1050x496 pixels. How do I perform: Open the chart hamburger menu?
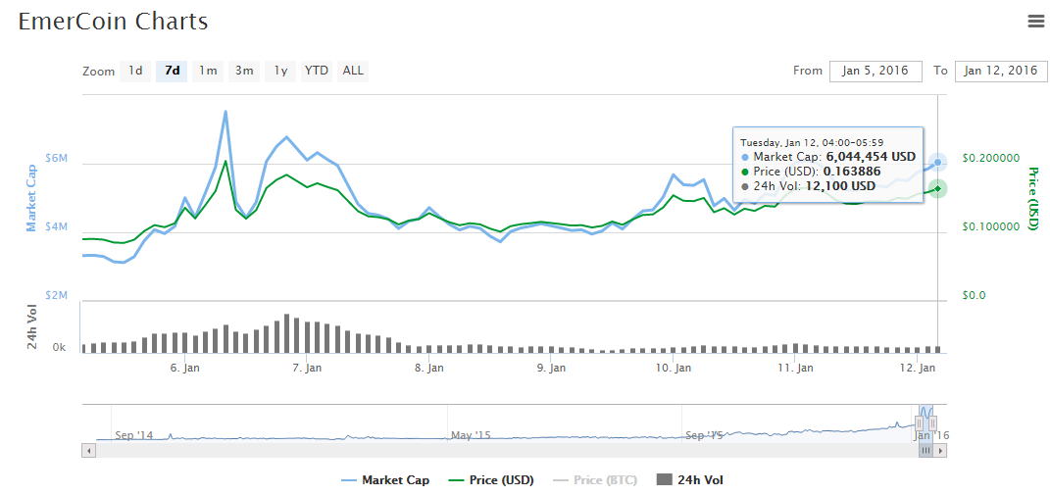tap(1035, 21)
